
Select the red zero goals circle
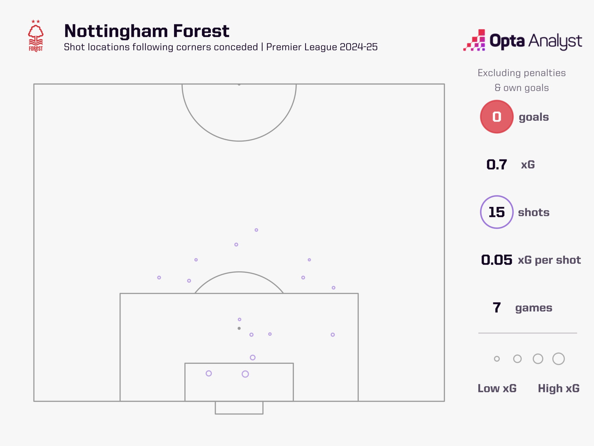pyautogui.click(x=497, y=117)
